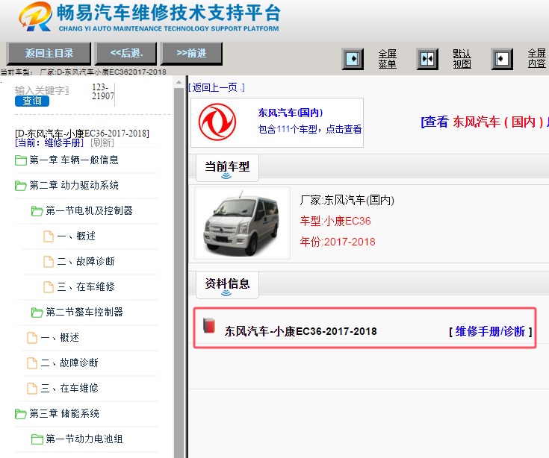Screen dimensions: 549x458
Task: Select the 默认视图 label
Action: click(462, 59)
